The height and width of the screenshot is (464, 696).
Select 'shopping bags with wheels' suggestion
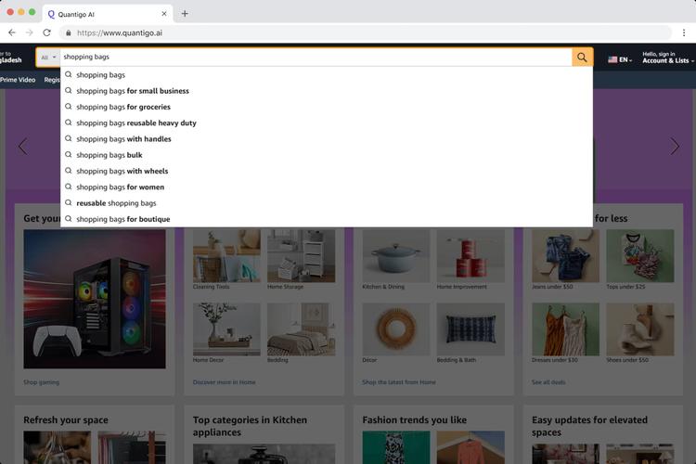click(x=327, y=171)
